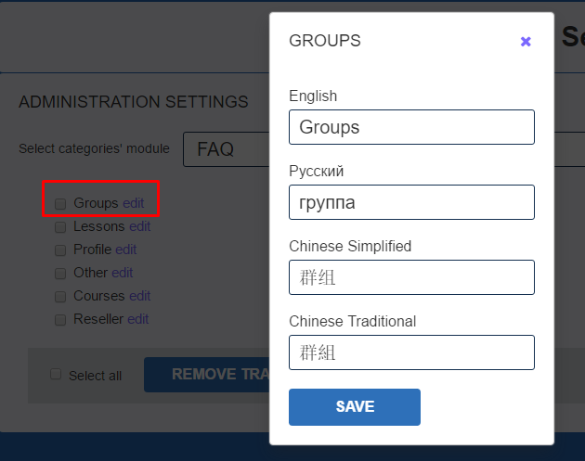Image resolution: width=585 pixels, height=461 pixels.
Task: Focus the Chinese Simplified input field
Action: (411, 277)
